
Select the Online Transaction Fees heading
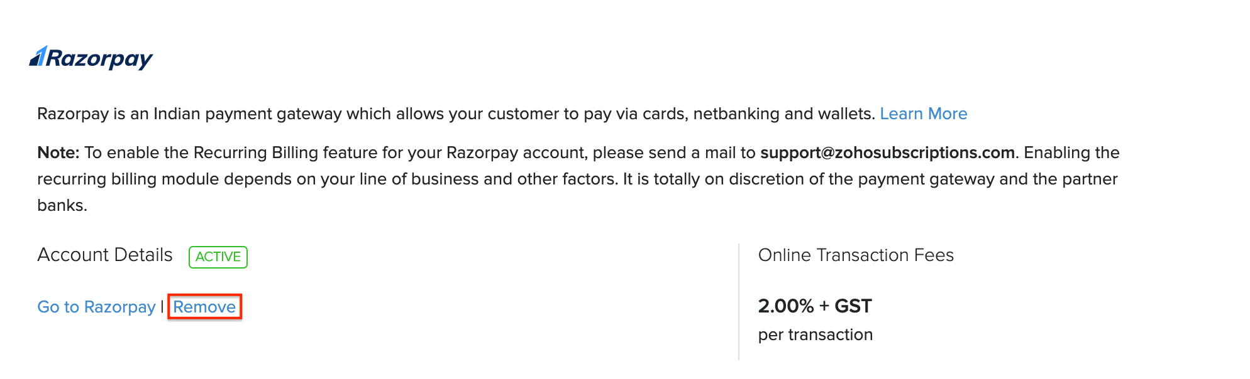(856, 255)
